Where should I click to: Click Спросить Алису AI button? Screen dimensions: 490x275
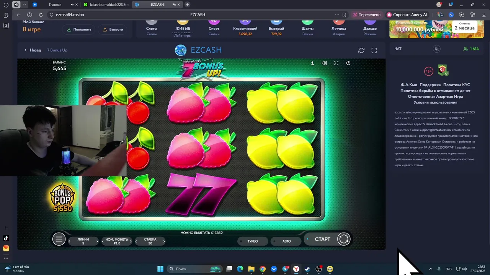(407, 15)
